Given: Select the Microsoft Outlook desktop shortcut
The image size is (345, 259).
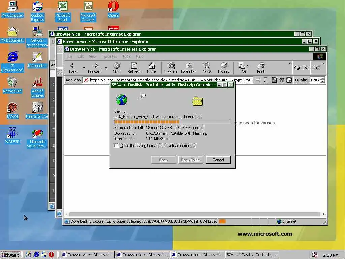Looking at the screenshot, I should 88,11.
